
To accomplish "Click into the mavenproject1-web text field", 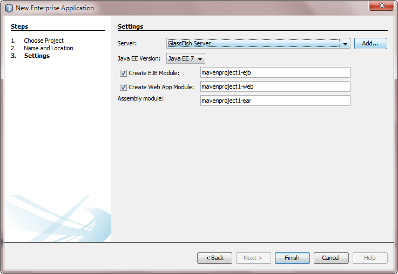I will 275,86.
